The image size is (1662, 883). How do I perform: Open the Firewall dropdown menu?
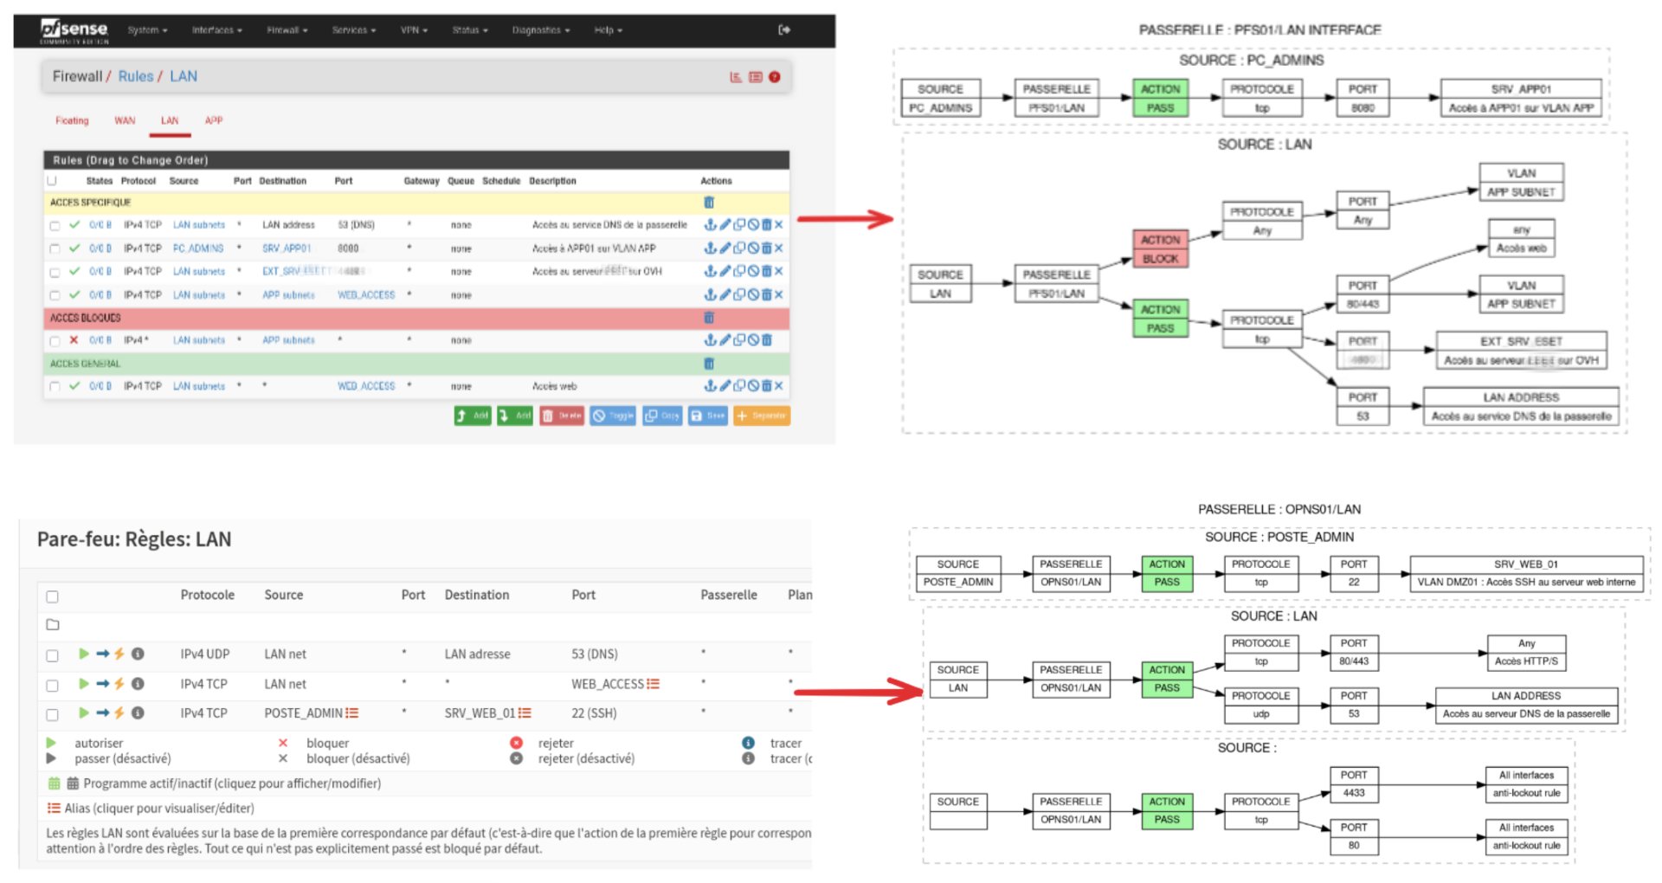[287, 30]
